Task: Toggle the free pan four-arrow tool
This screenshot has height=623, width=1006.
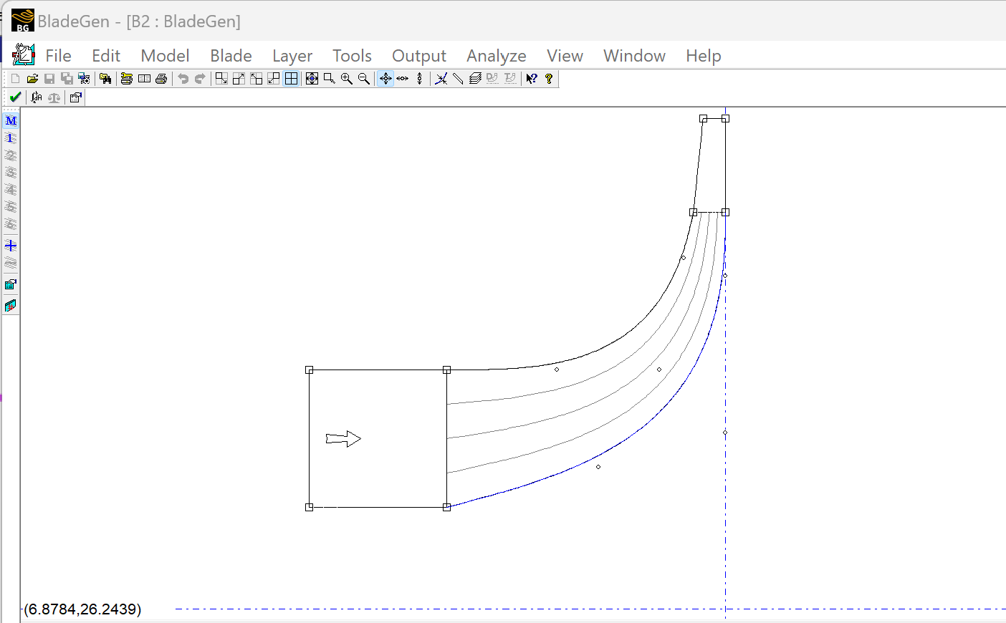Action: coord(385,79)
